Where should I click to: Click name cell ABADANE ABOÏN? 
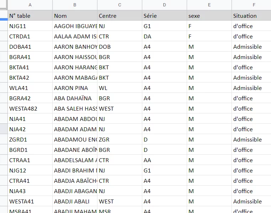click(x=75, y=150)
